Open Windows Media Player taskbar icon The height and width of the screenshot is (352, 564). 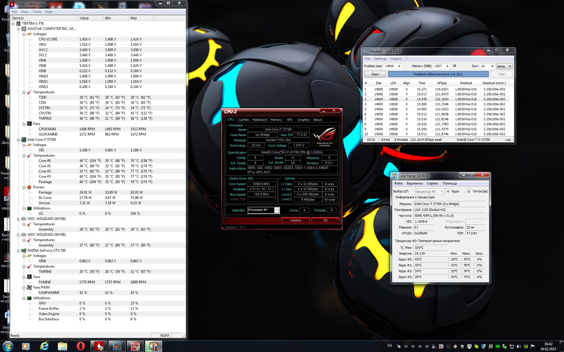click(x=26, y=346)
